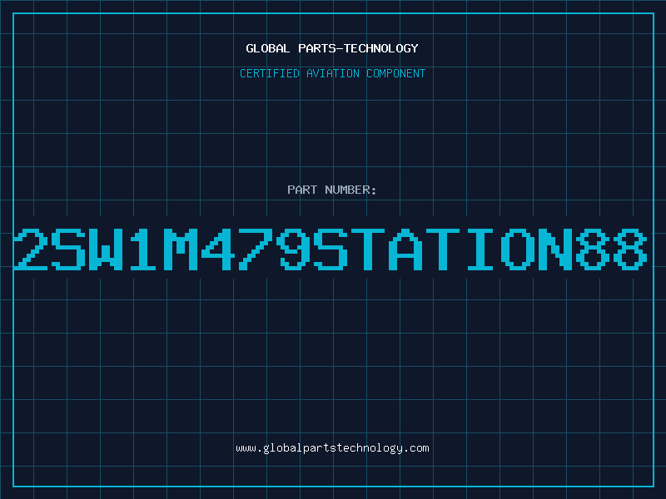The image size is (666, 499).
Task: Select the part number 2SW1M479STATION88
Action: [x=331, y=249]
